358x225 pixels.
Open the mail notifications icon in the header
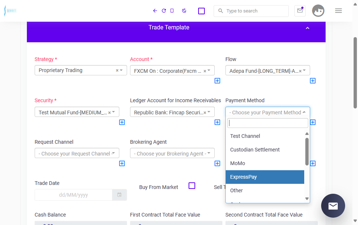coord(300,11)
